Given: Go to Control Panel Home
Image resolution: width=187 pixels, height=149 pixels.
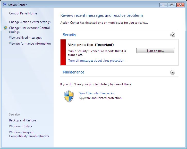Looking at the screenshot, I should coord(23,13).
